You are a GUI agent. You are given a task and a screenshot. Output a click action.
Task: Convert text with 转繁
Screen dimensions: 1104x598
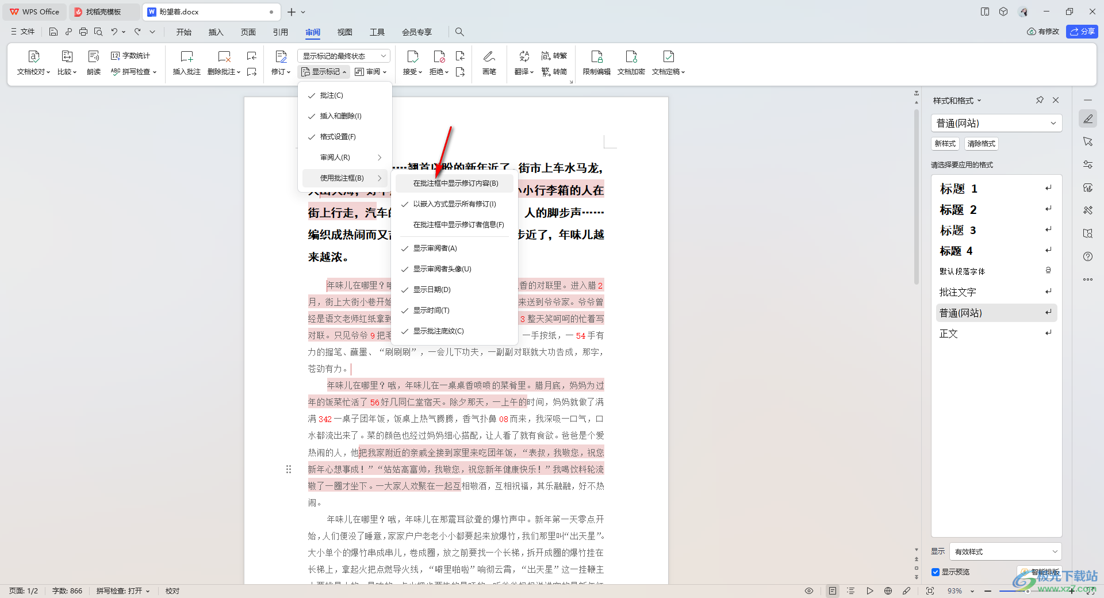coord(554,56)
